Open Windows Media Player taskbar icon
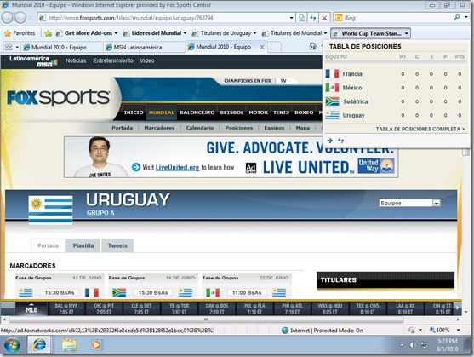Viewport: 474px width, 357px height. 96,345
